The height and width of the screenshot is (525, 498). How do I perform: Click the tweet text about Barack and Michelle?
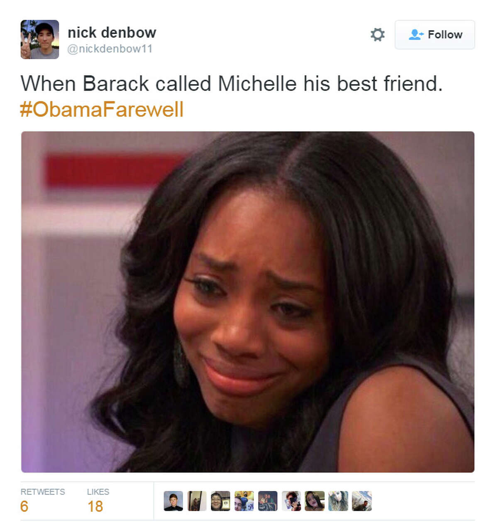tap(232, 83)
